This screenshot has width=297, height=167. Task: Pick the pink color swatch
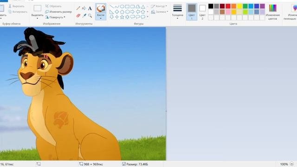click(x=228, y=12)
